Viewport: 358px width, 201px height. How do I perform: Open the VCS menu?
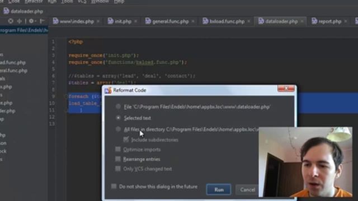pos(82,2)
